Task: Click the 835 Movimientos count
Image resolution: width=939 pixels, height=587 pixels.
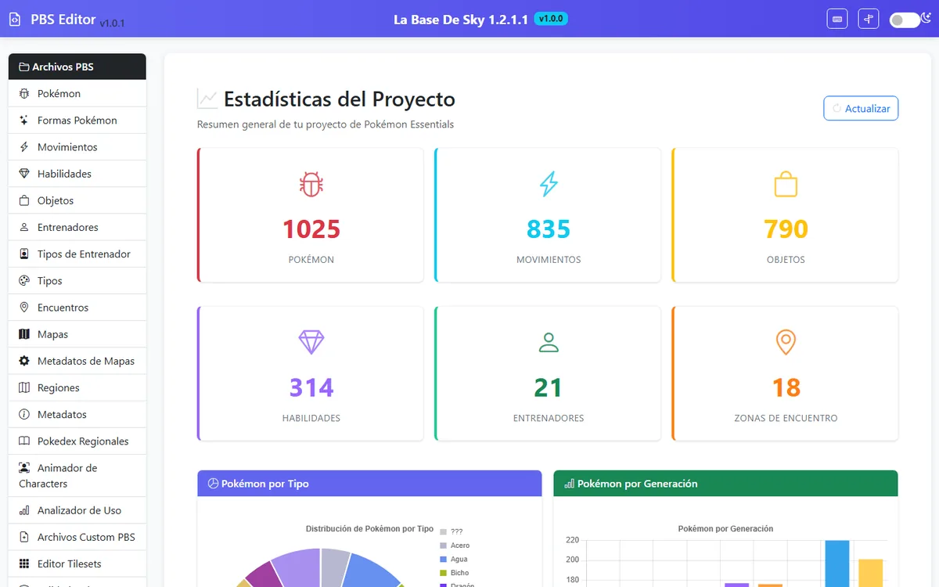Action: pos(549,229)
